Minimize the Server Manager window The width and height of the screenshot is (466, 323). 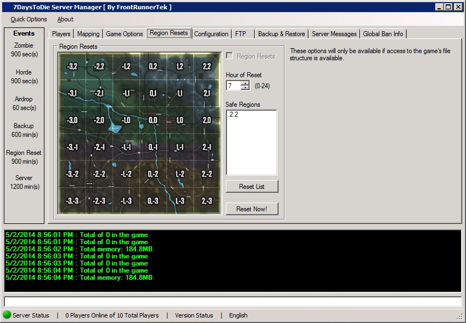tap(440, 7)
